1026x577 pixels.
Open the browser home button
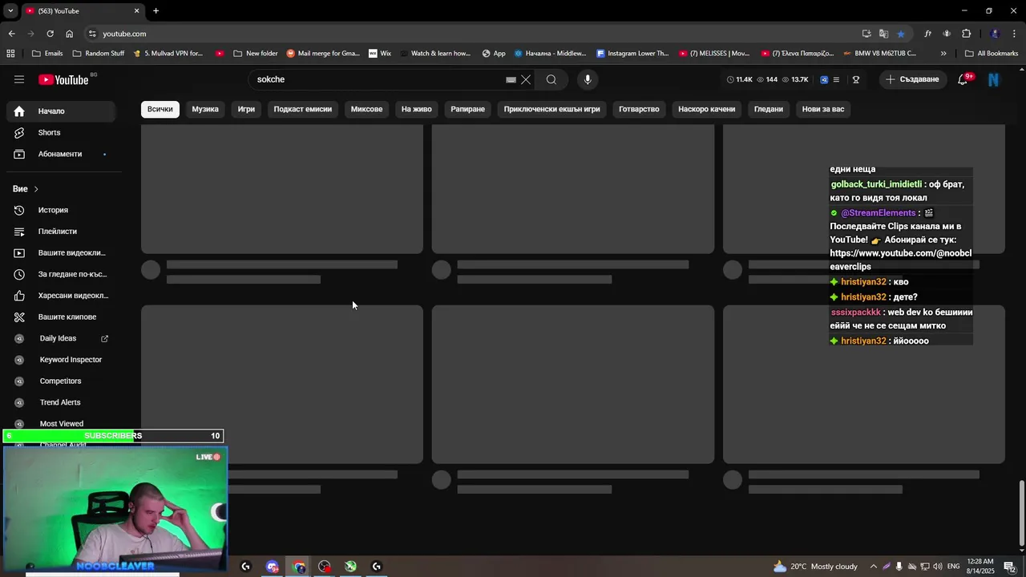pos(69,34)
